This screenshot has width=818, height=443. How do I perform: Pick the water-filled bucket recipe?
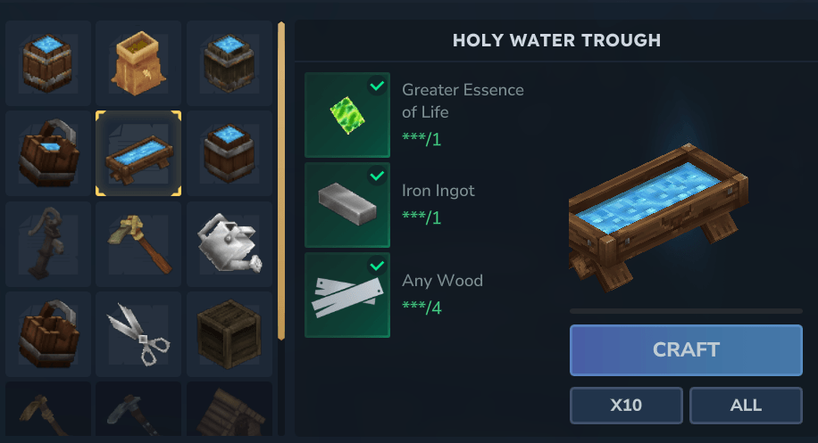pyautogui.click(x=48, y=153)
